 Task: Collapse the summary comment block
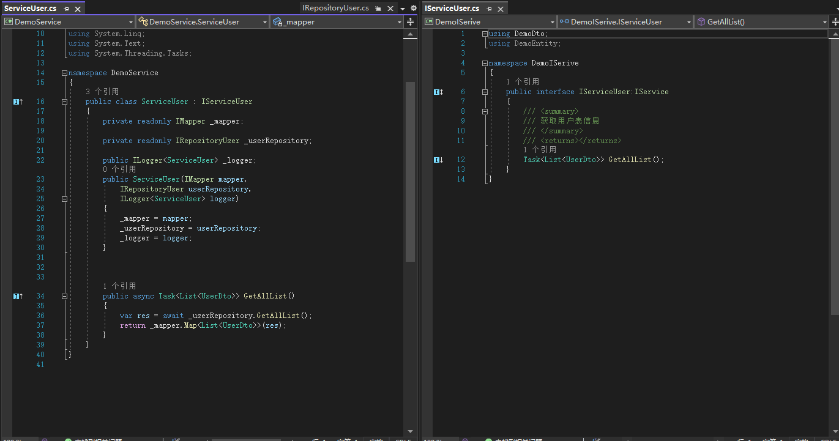tap(485, 111)
